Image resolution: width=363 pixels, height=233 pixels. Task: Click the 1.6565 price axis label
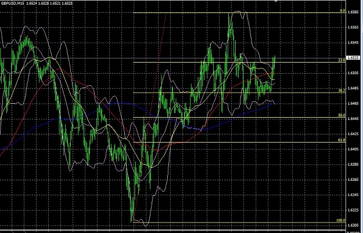(x=353, y=27)
